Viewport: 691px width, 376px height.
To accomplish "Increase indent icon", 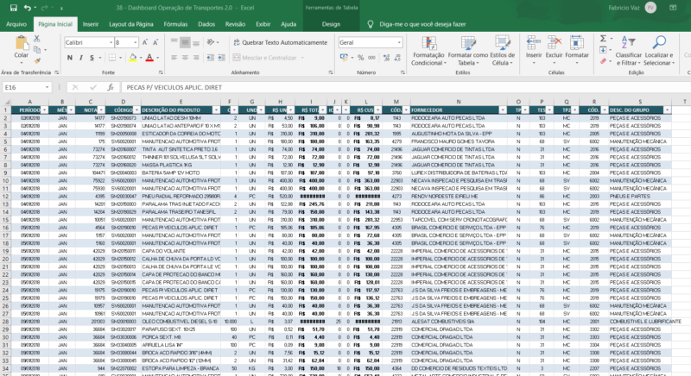I will (x=221, y=58).
